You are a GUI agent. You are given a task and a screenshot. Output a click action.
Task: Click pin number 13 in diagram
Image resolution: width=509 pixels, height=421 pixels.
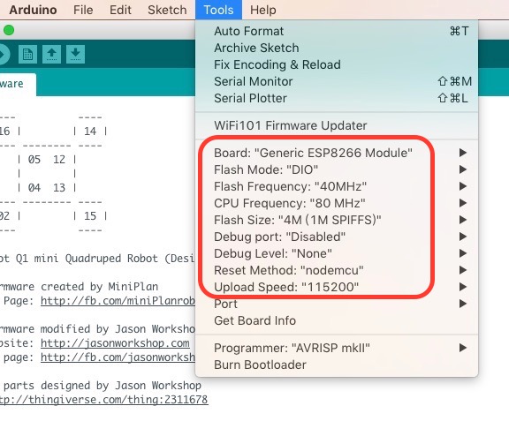pos(59,188)
